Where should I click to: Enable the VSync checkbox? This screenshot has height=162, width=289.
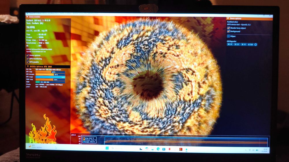229,36
